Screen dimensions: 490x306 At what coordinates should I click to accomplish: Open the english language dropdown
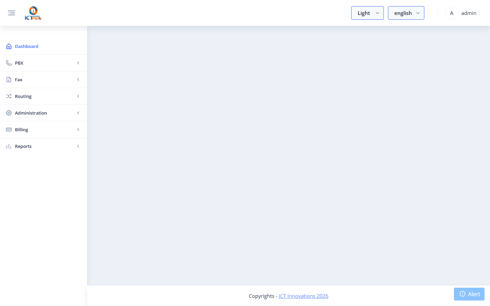coord(406,13)
